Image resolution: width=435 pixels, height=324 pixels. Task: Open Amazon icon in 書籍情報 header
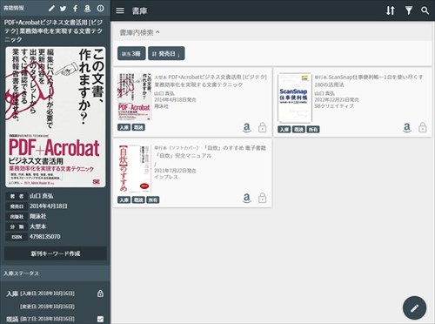(87, 8)
